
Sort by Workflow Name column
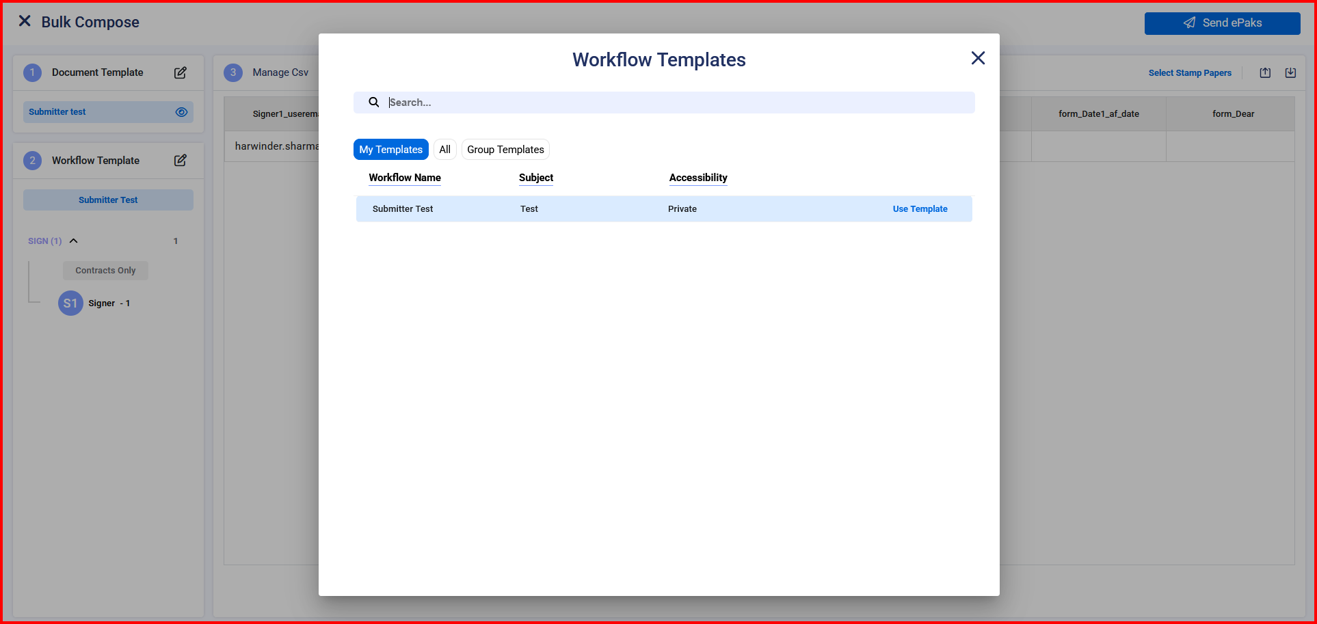405,178
